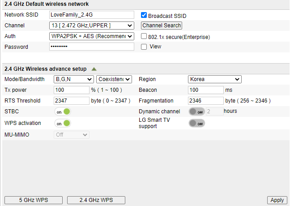The image size is (290, 206).
Task: Click the Broadcast SSID label text
Action: tap(167, 16)
